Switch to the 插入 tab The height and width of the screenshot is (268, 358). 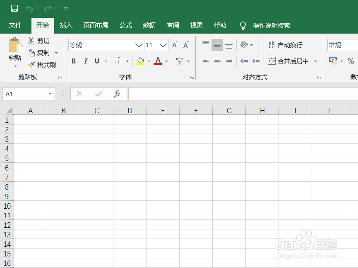pos(66,25)
